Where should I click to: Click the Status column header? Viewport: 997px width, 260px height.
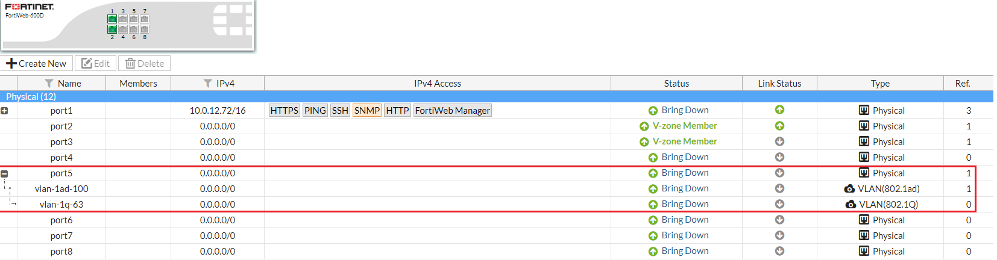pos(676,84)
